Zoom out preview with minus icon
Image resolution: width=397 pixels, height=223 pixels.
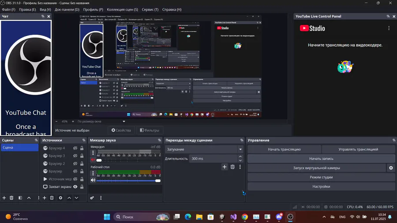point(56,121)
